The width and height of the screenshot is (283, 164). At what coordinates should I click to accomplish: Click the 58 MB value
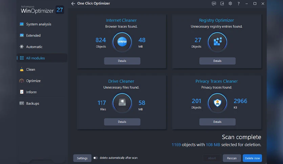(x=142, y=105)
